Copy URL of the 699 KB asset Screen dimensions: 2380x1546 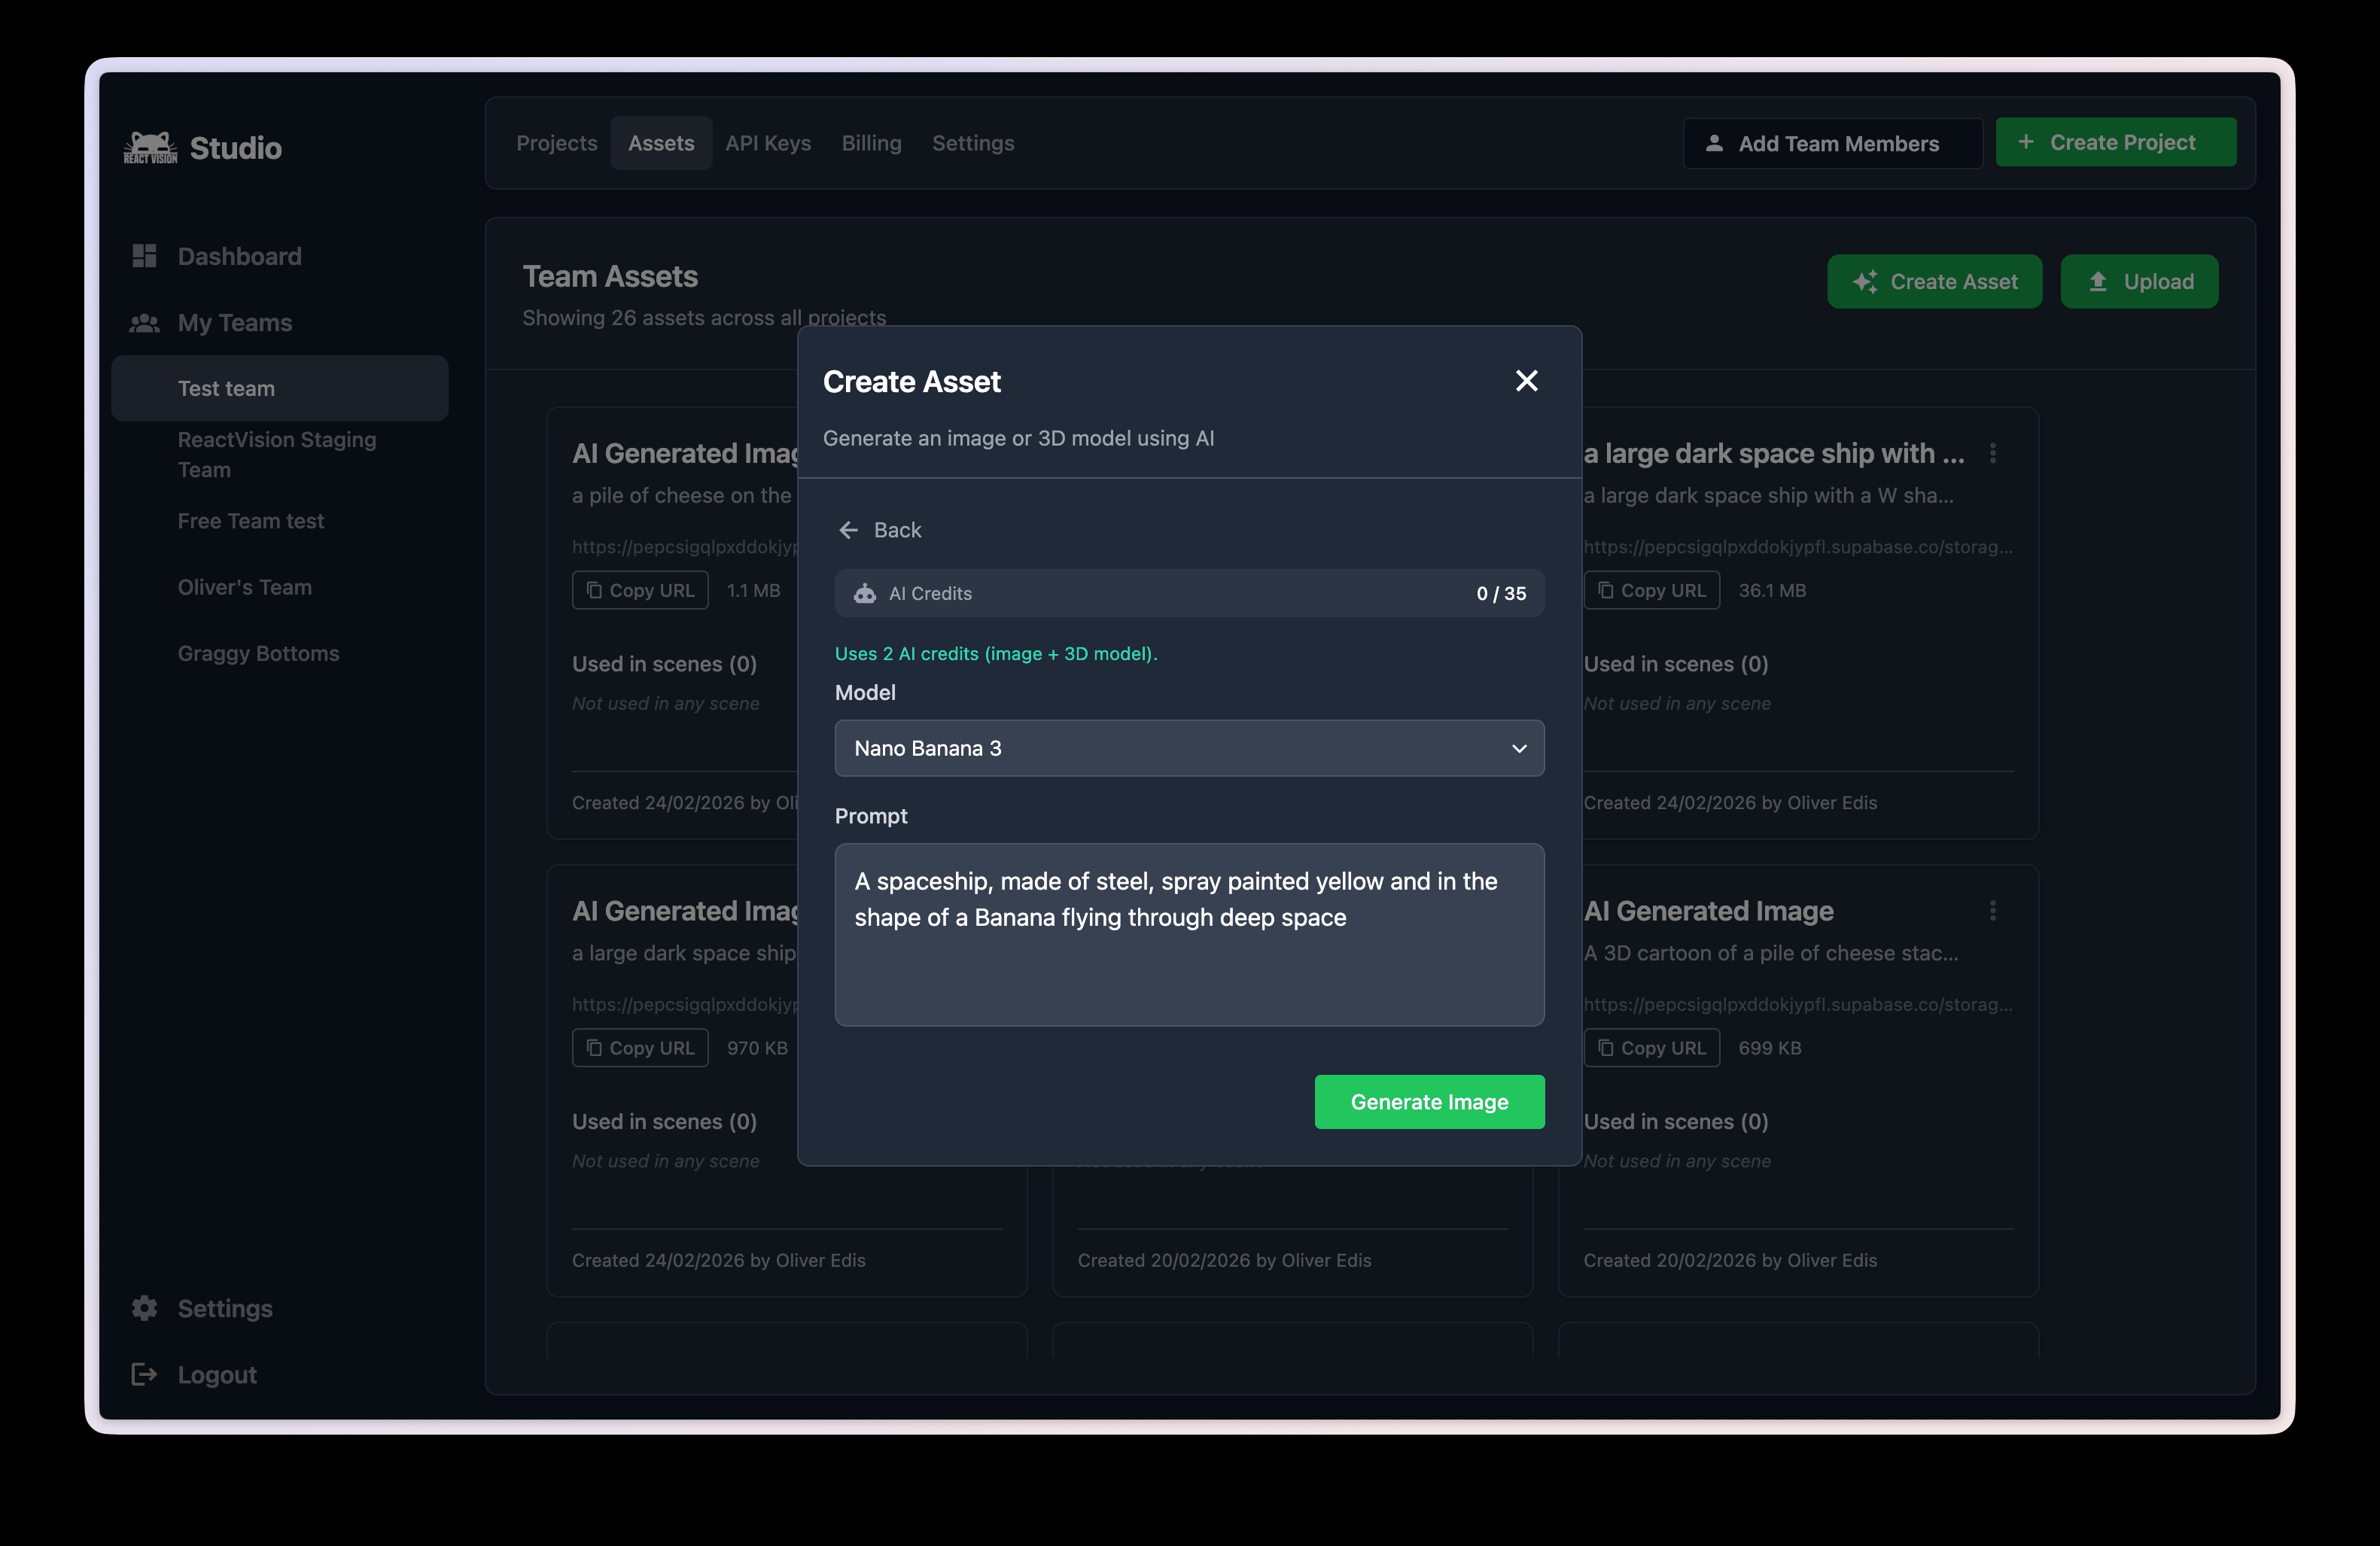[1651, 1048]
